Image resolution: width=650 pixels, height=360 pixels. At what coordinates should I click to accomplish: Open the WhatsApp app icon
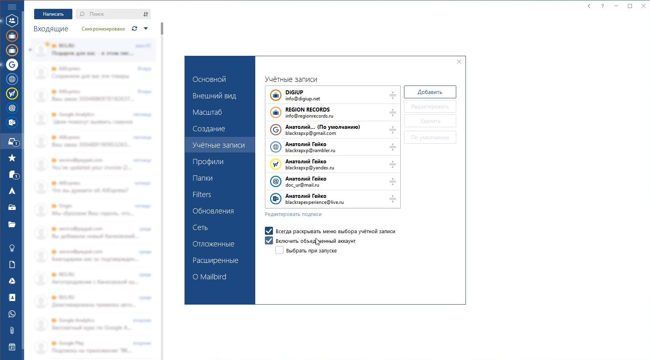[x=12, y=314]
